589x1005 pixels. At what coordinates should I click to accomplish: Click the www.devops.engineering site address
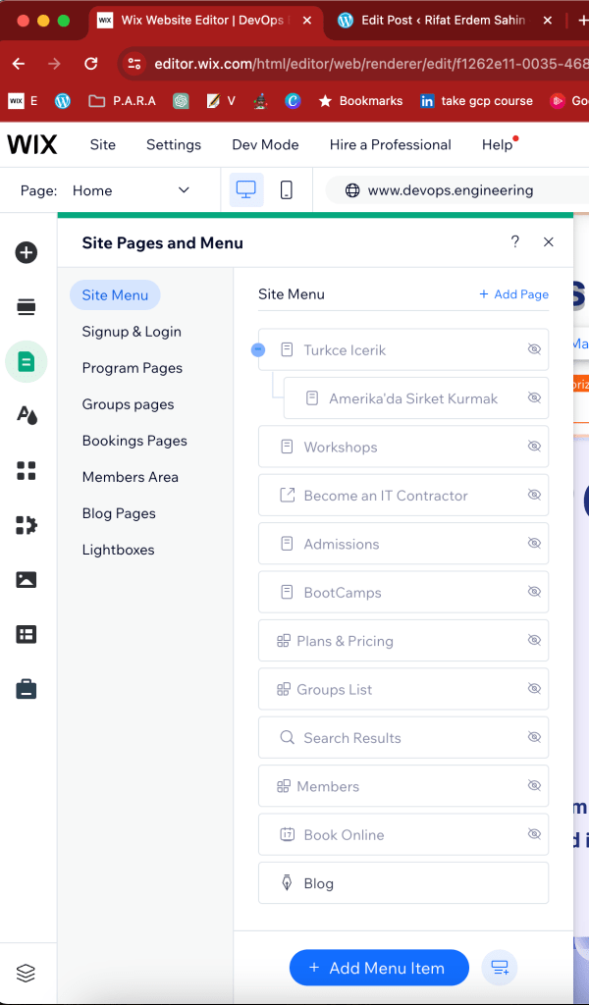coord(450,190)
